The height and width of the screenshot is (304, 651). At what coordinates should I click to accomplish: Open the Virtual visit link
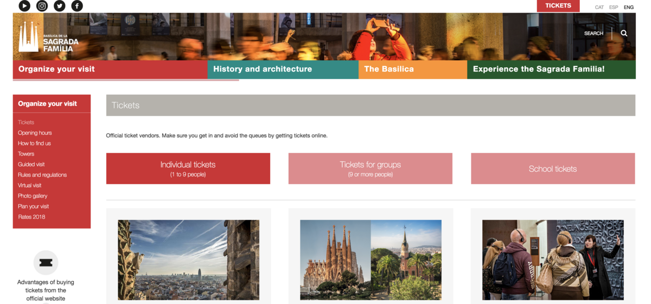pos(30,185)
